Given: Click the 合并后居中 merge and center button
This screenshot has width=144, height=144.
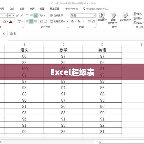Looking at the screenshot, I should coord(58,21).
